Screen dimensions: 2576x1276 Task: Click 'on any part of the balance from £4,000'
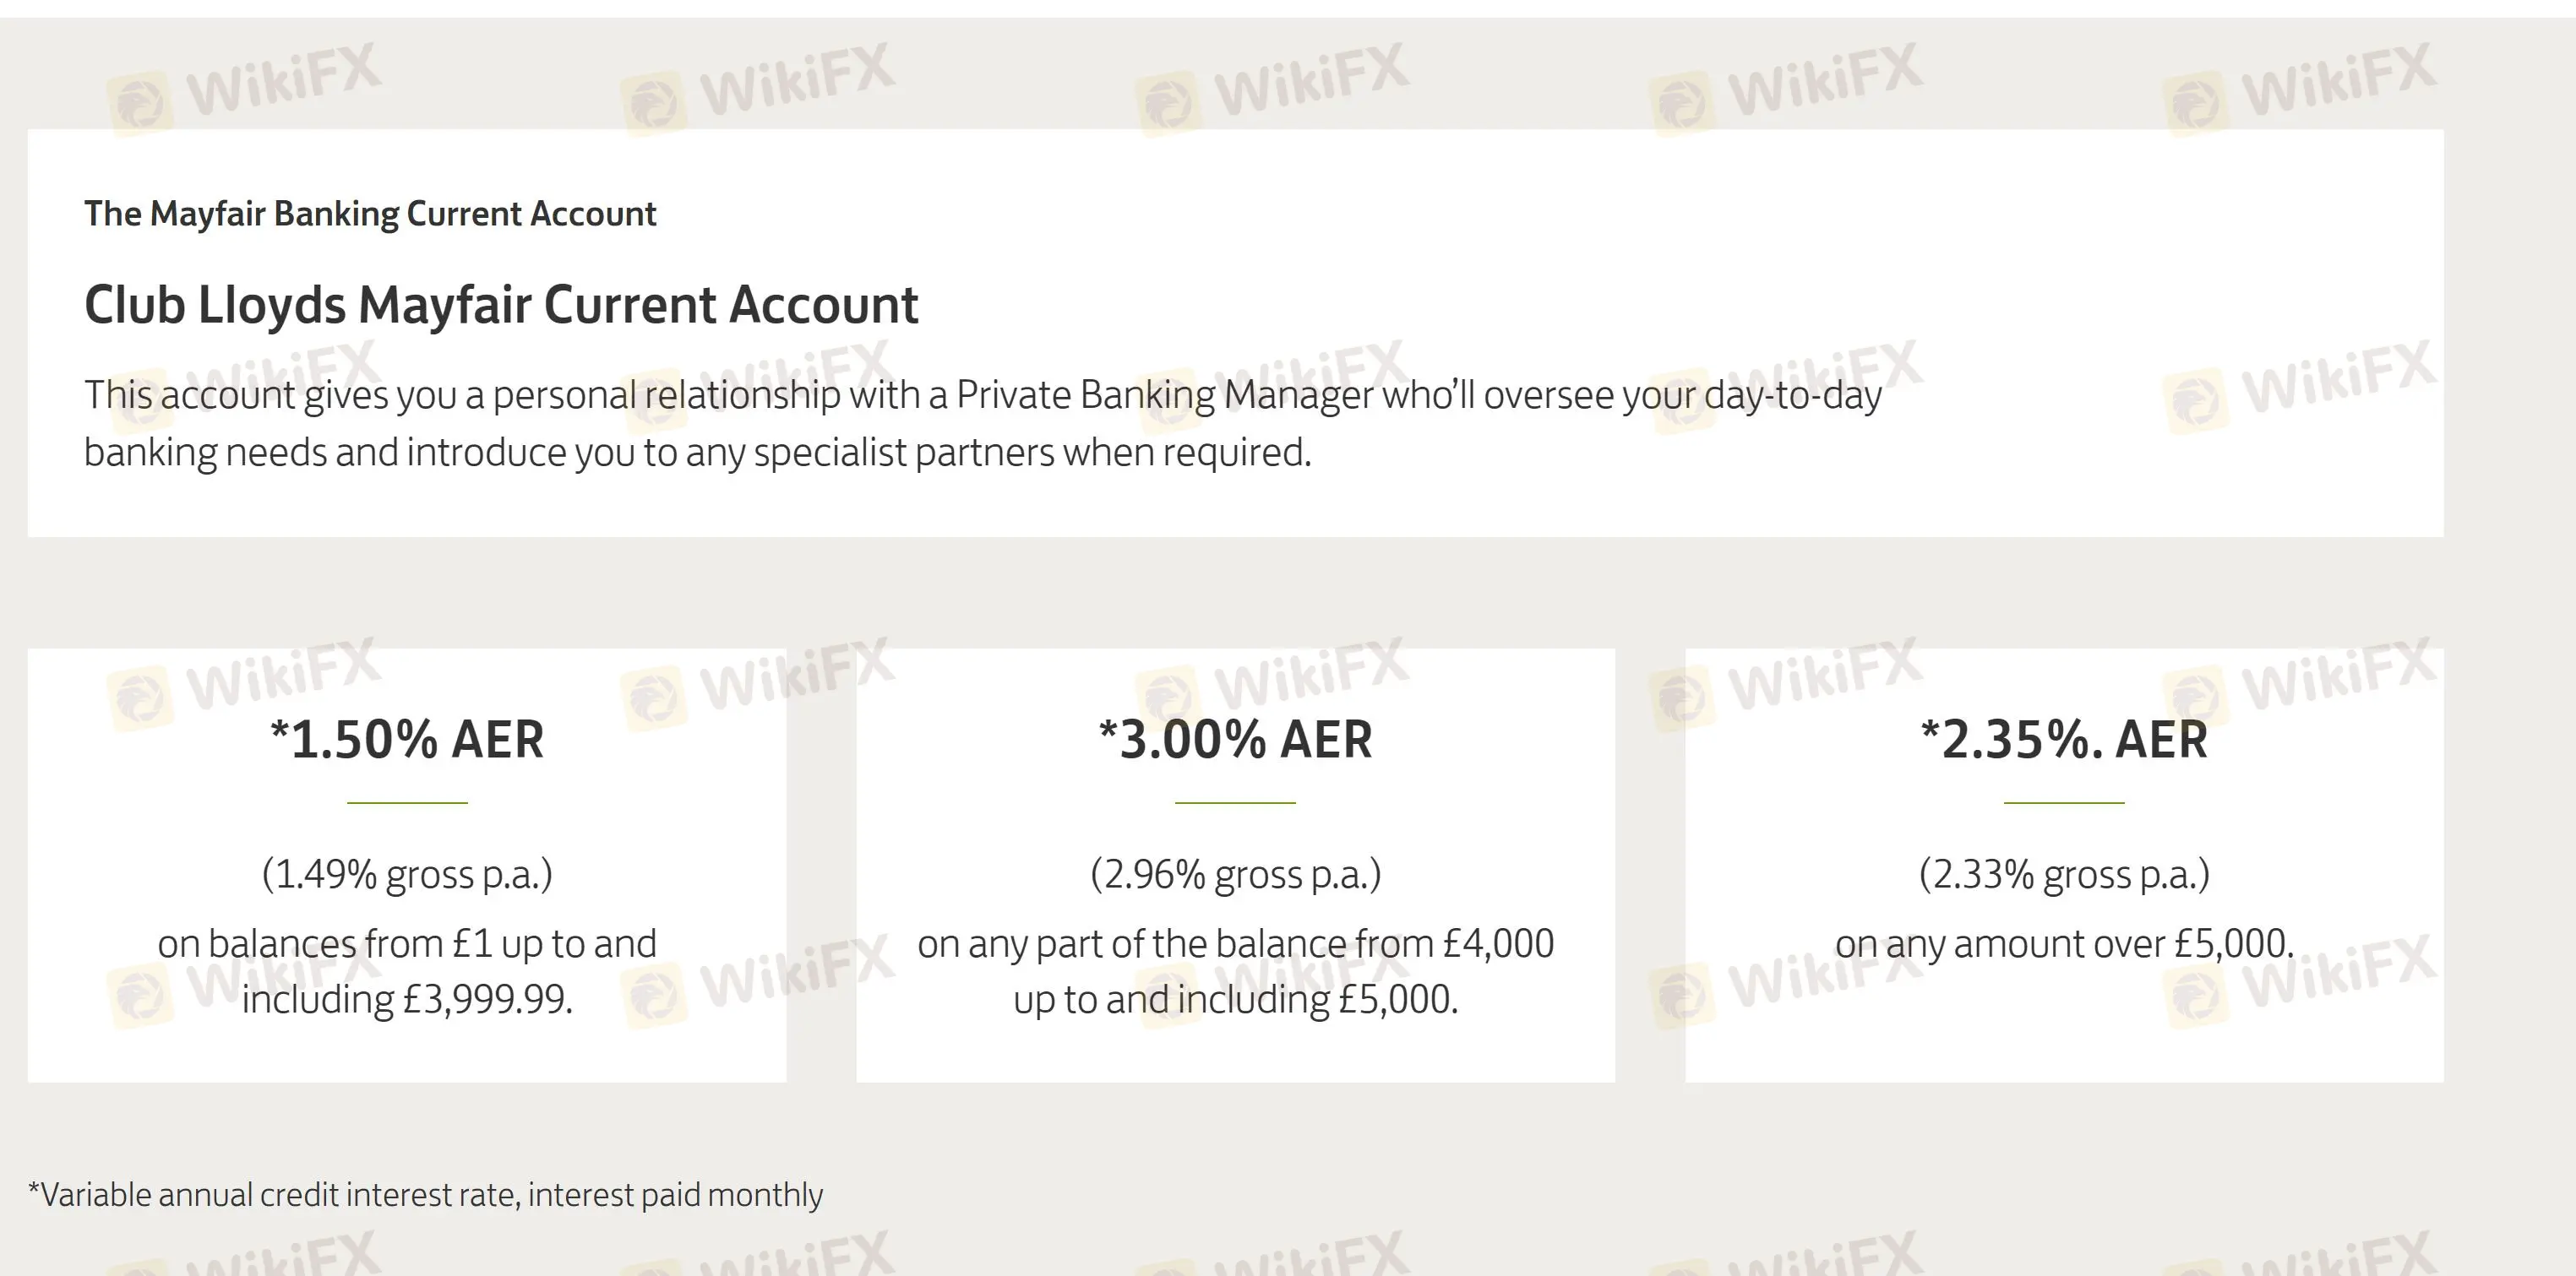coord(1235,944)
